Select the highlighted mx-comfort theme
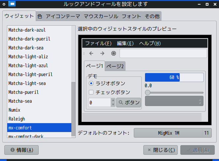 pos(39,127)
